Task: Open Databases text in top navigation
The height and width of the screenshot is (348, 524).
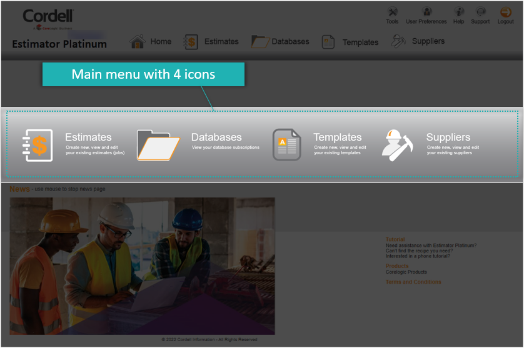Action: pyautogui.click(x=290, y=42)
